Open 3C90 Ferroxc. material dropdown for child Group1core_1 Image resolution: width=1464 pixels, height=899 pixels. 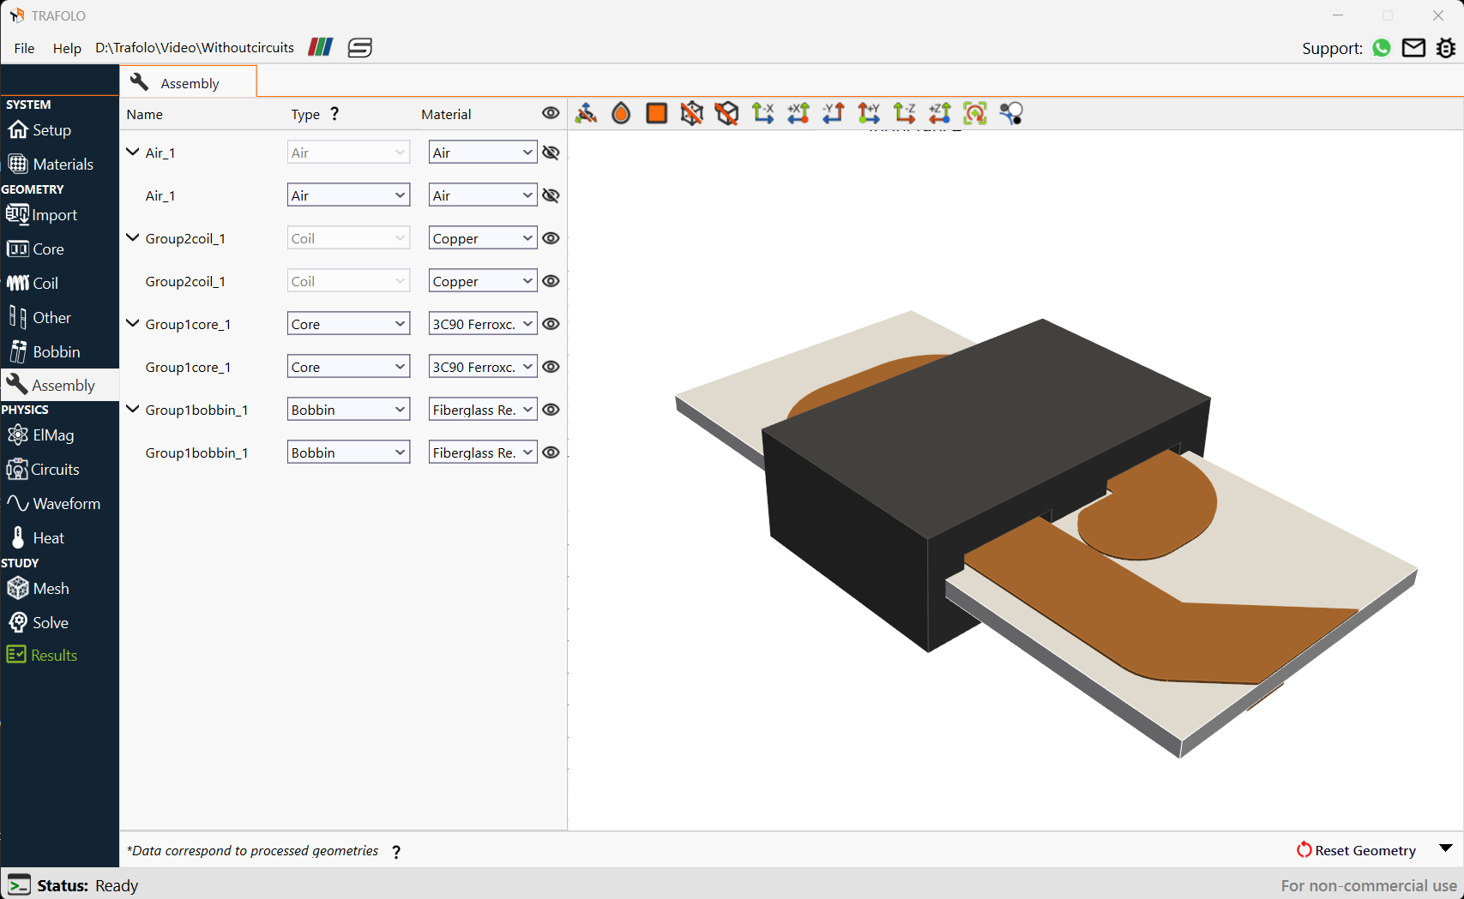[483, 367]
